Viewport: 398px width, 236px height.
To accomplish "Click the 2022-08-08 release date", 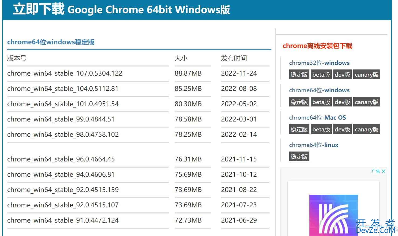I will 239,88.
